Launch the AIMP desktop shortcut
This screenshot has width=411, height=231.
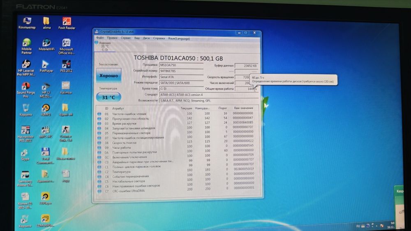46,110
